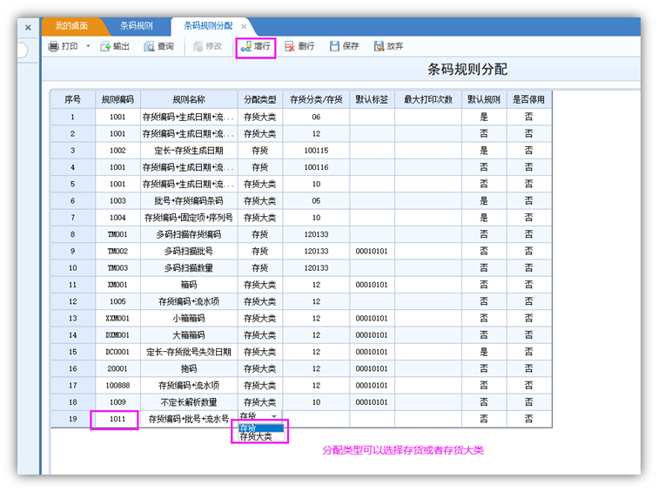Click inventory category 05 in row 6
The width and height of the screenshot is (658, 492).
tap(316, 200)
